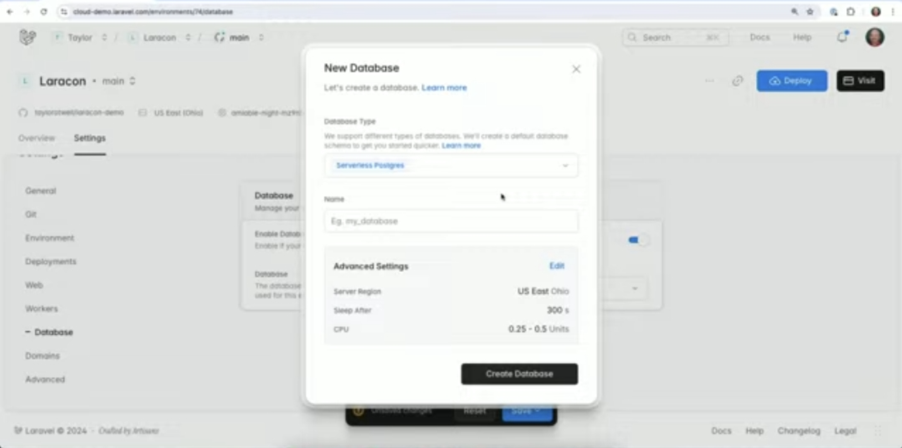Click Learn more under New Database title
Screen dimensions: 902x448
[444, 88]
